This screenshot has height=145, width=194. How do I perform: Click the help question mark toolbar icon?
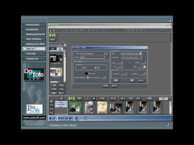click(163, 30)
